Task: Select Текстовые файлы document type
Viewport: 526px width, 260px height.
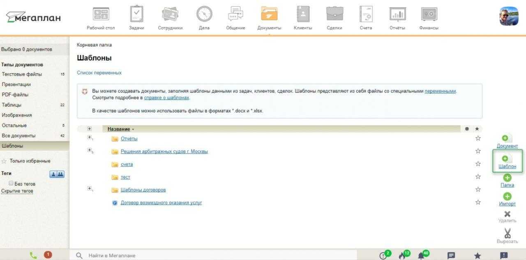Action: (22, 74)
